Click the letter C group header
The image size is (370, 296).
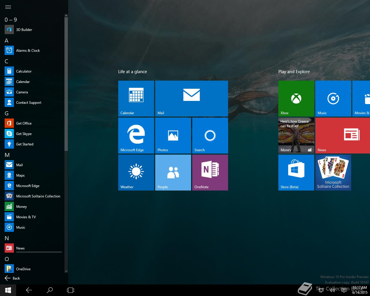[x=7, y=61]
